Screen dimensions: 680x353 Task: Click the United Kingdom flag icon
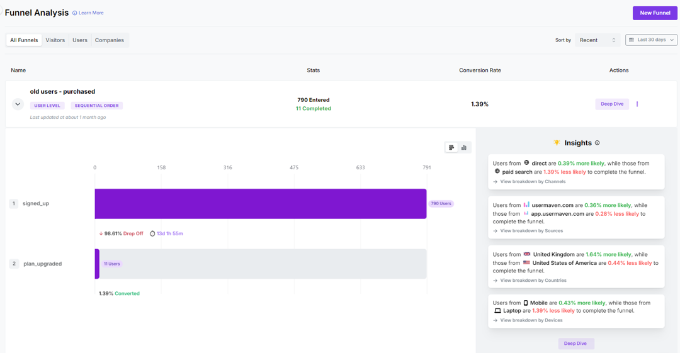527,254
